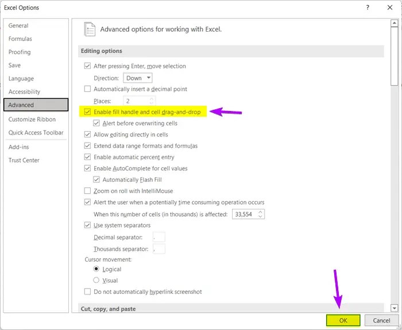
Task: Toggle Allow editing directly in cells
Action: (87, 135)
